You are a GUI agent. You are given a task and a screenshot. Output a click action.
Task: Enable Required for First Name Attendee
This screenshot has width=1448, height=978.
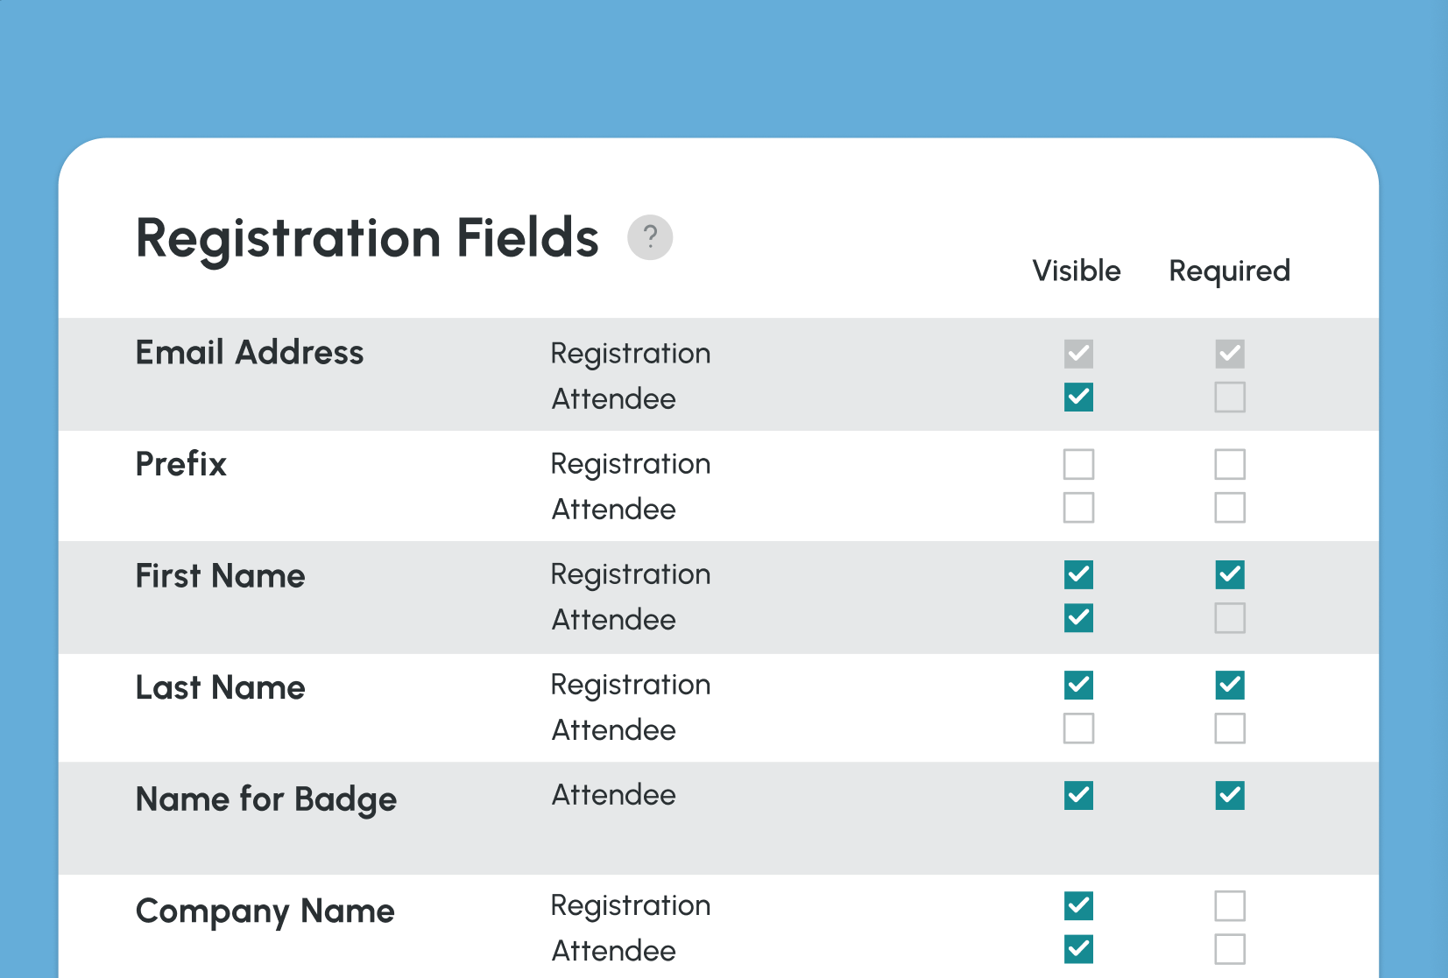(1230, 618)
